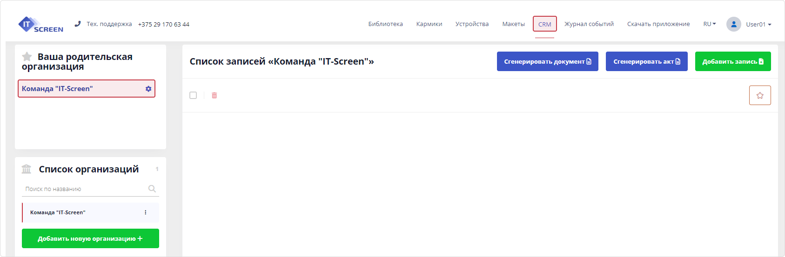This screenshot has width=785, height=257.
Task: Click the green Добавить запись button
Action: [x=733, y=61]
